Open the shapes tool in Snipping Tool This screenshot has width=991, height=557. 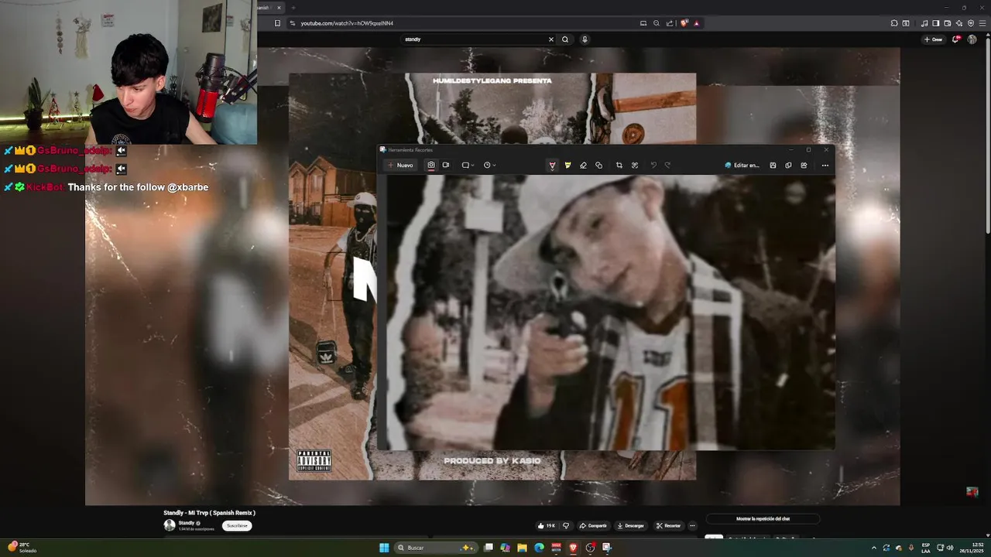[598, 165]
